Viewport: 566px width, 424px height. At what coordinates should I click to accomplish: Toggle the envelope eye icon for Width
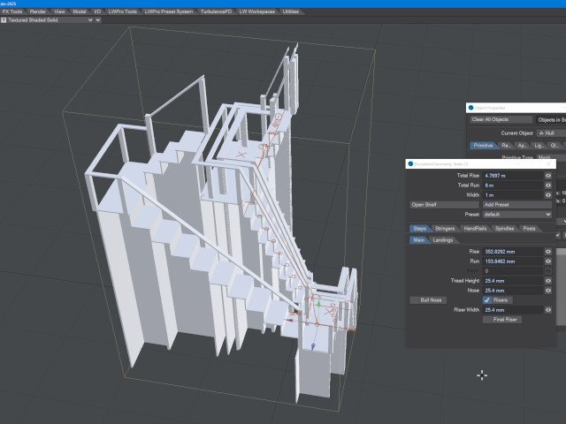(x=548, y=195)
